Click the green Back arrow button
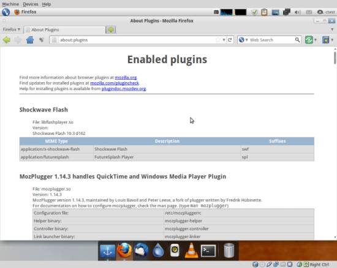This screenshot has width=337, height=268. pos(7,40)
